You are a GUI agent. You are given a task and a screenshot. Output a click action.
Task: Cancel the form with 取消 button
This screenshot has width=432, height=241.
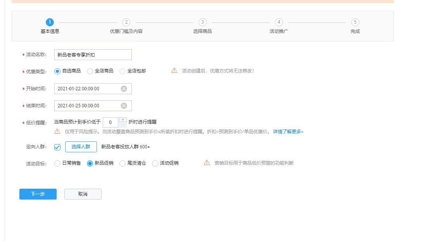[83, 194]
